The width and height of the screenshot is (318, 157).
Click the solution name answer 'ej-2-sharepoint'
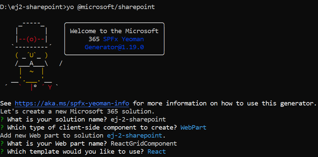[x=138, y=120]
